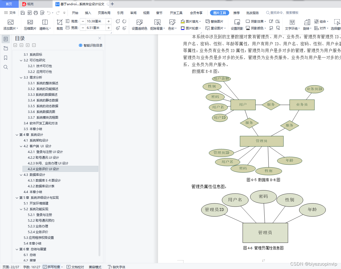The height and width of the screenshot is (269, 341).
Task: Open the bookmark sidebar icon
Action: (x=6, y=58)
